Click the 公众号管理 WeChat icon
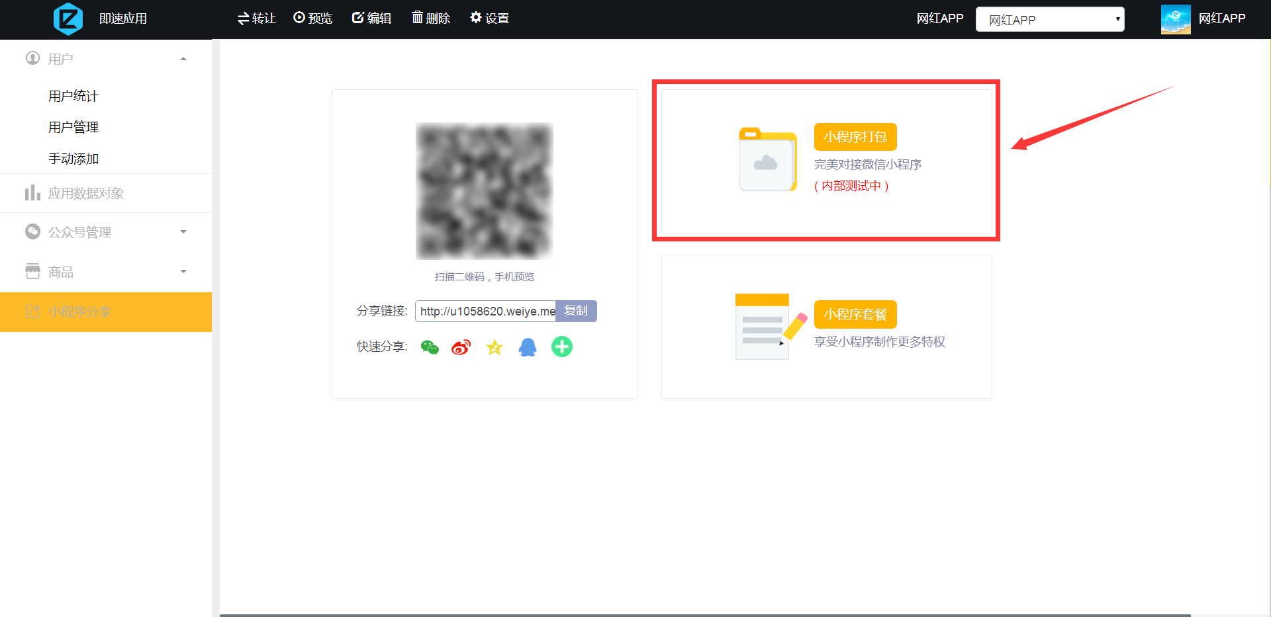This screenshot has height=617, width=1271. [x=32, y=231]
